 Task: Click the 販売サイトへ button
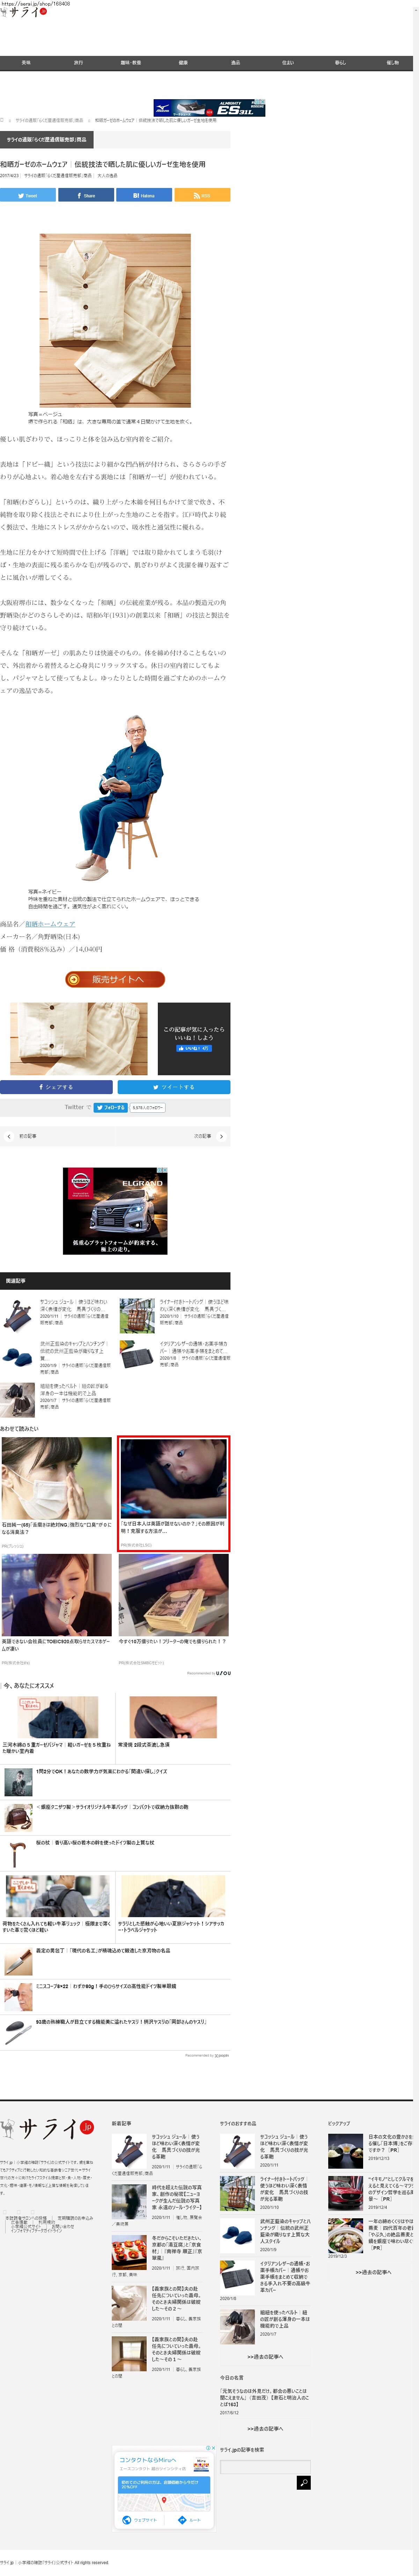[x=115, y=979]
